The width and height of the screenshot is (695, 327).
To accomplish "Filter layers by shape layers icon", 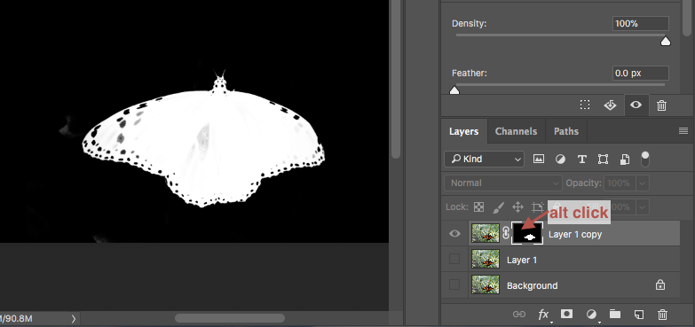I will click(603, 159).
